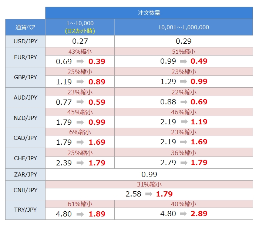Screen dimensions: 259x225
Task: Click the 10,001～1,000,000 column header
Action: pyautogui.click(x=184, y=27)
